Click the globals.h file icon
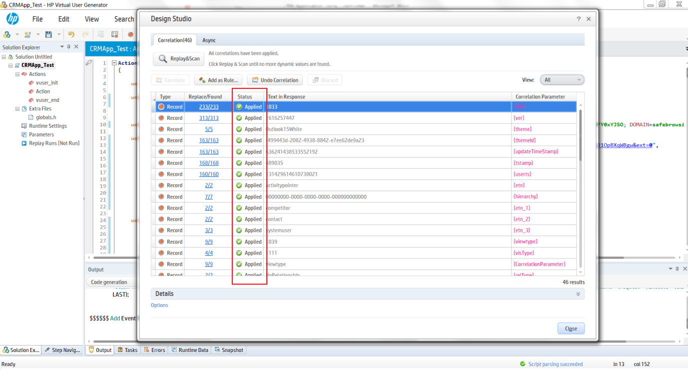Screen dimensions: 688x370 pyautogui.click(x=31, y=117)
